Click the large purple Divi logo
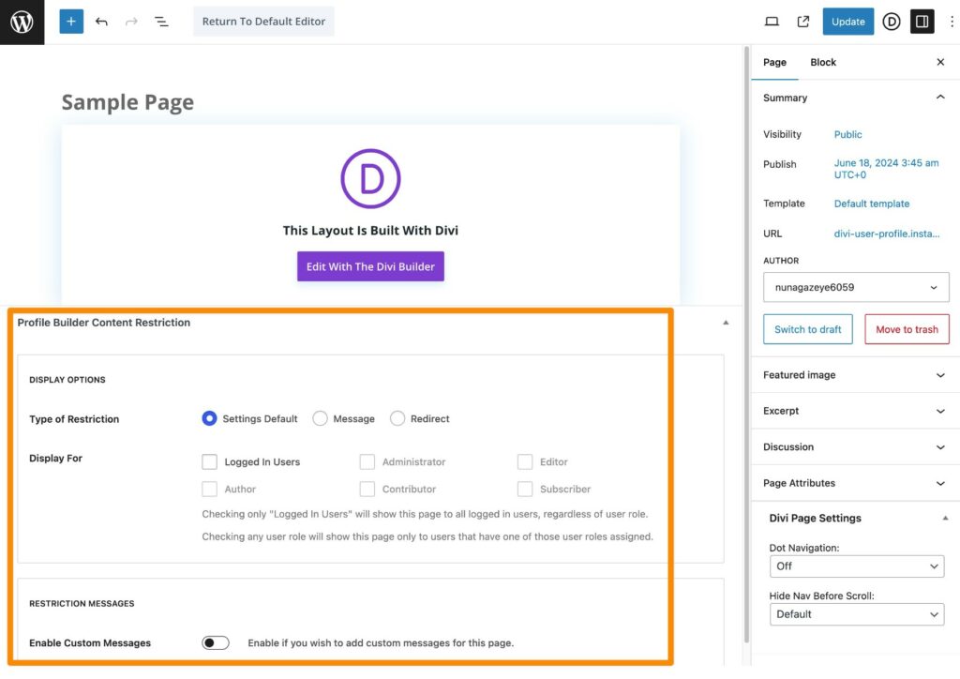 [370, 179]
